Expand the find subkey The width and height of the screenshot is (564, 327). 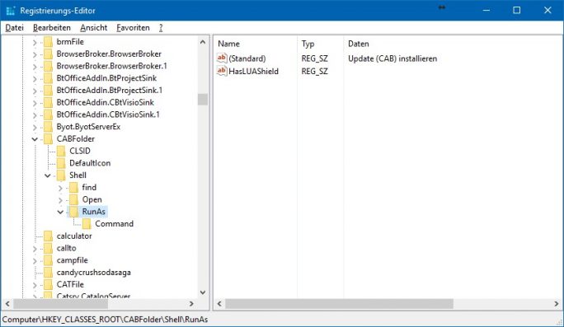pos(60,189)
